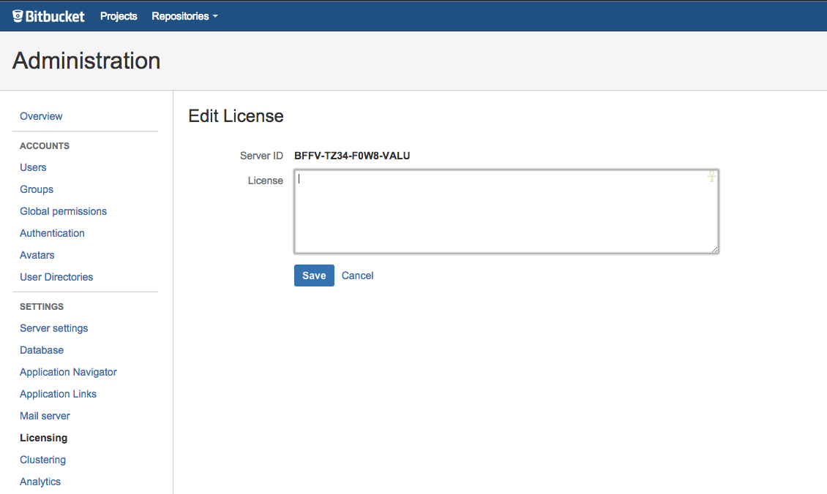Viewport: 827px width, 494px height.
Task: Click the Edit License heading
Action: [236, 116]
